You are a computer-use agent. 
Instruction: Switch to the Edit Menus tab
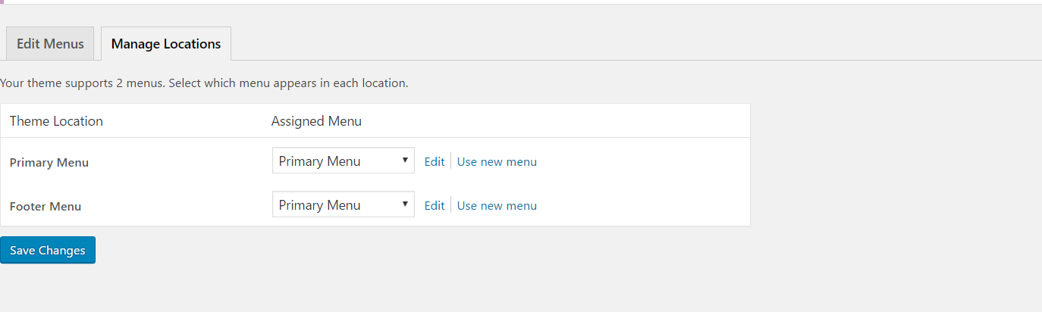(x=50, y=44)
